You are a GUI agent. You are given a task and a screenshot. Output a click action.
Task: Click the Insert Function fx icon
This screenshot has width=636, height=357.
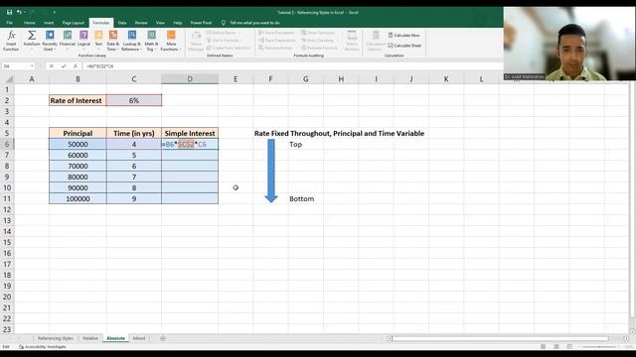point(11,36)
